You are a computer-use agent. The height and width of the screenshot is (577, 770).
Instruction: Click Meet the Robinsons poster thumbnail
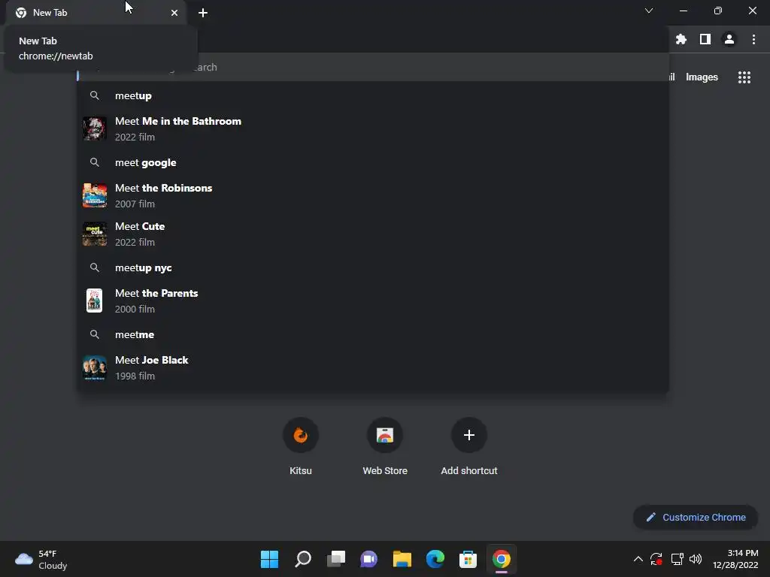pos(94,195)
